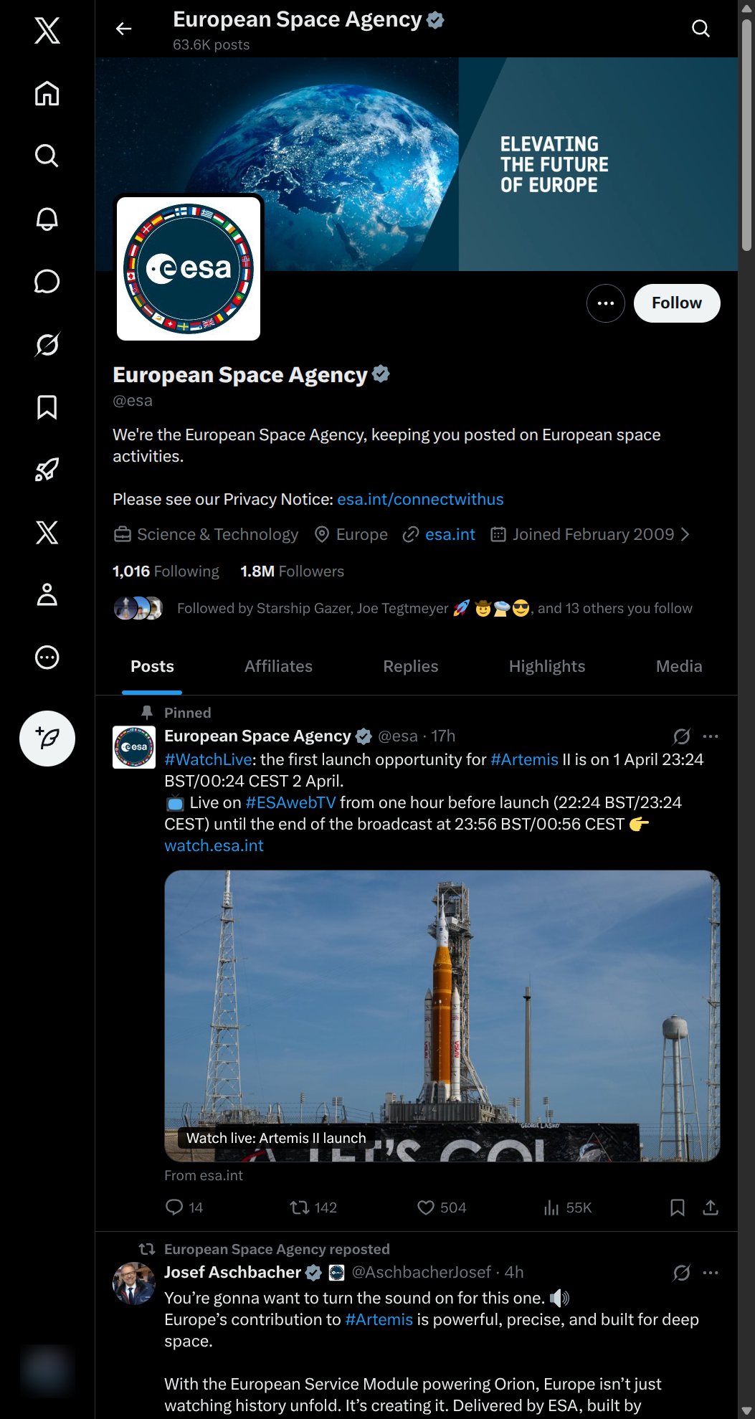Screen dimensions: 755x1419
Task: Open Messages chat bubble icon in the sidebar
Action: (47, 282)
